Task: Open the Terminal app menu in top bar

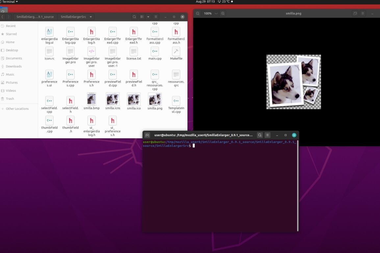Action: [9, 2]
